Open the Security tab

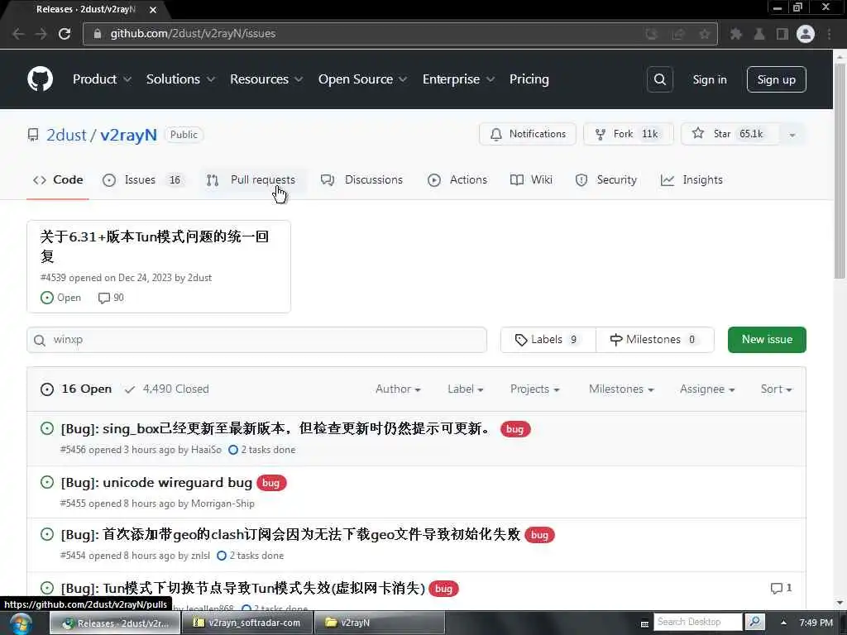[x=606, y=179]
